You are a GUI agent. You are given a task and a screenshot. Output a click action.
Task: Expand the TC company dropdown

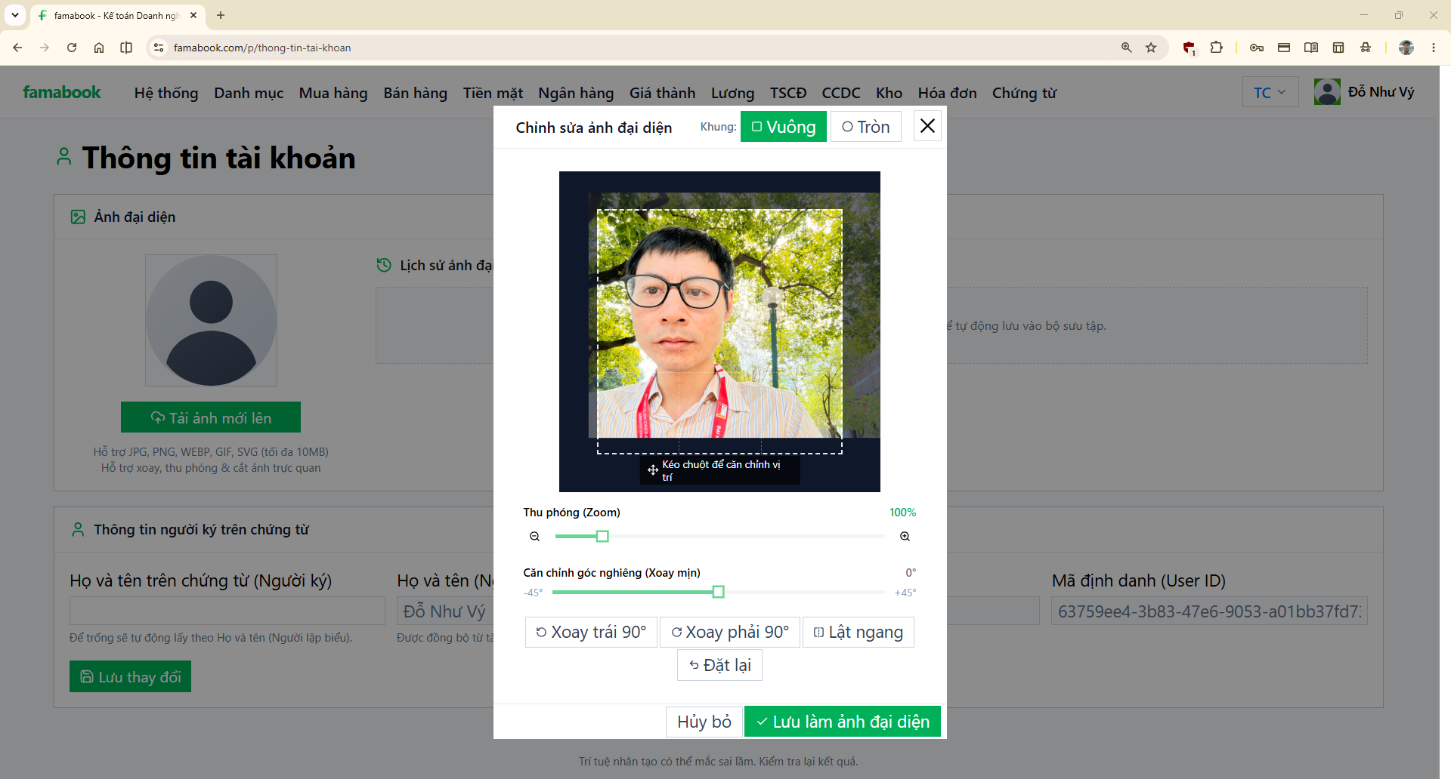click(x=1270, y=92)
